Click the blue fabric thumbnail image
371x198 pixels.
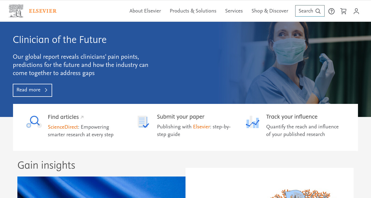coord(101,187)
